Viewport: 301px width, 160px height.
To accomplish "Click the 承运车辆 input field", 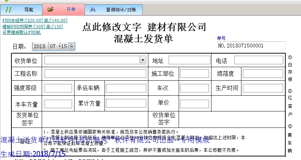I will coord(126,88).
